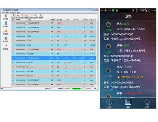Click the gray gear parameters toolbar icon

pyautogui.click(x=36, y=16)
